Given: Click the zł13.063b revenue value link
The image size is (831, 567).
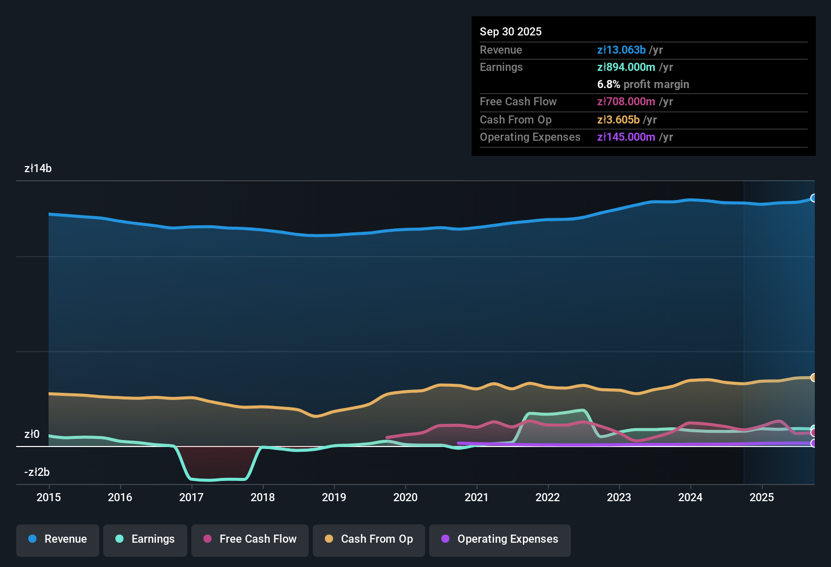Looking at the screenshot, I should click(621, 50).
